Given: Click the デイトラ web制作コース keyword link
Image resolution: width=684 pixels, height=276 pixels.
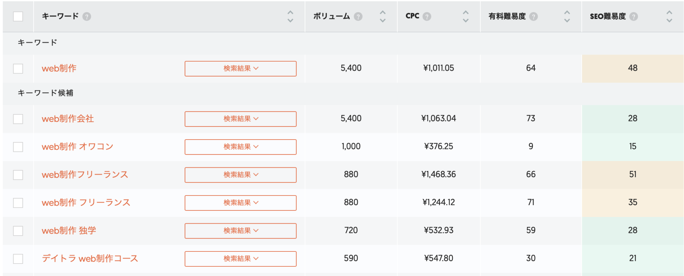Looking at the screenshot, I should tap(90, 259).
